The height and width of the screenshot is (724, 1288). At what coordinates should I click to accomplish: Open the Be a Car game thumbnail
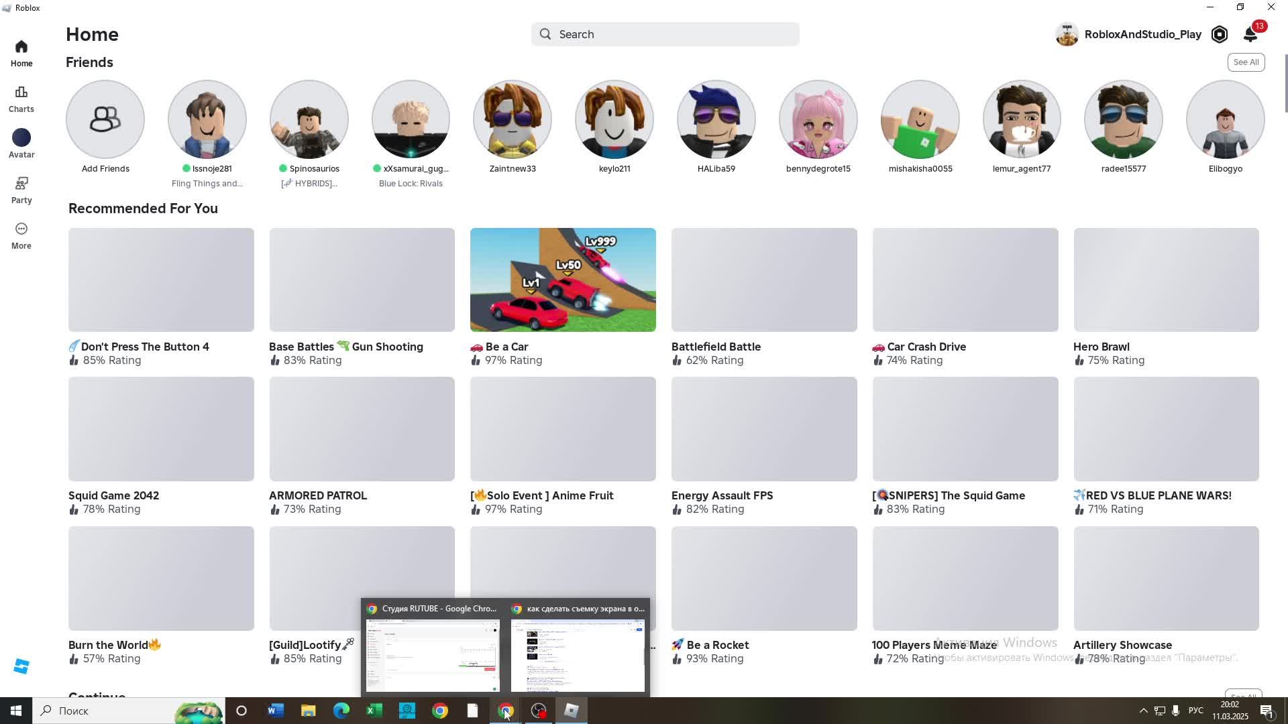tap(562, 280)
